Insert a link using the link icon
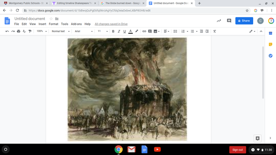The image size is (276, 155). tap(144, 31)
